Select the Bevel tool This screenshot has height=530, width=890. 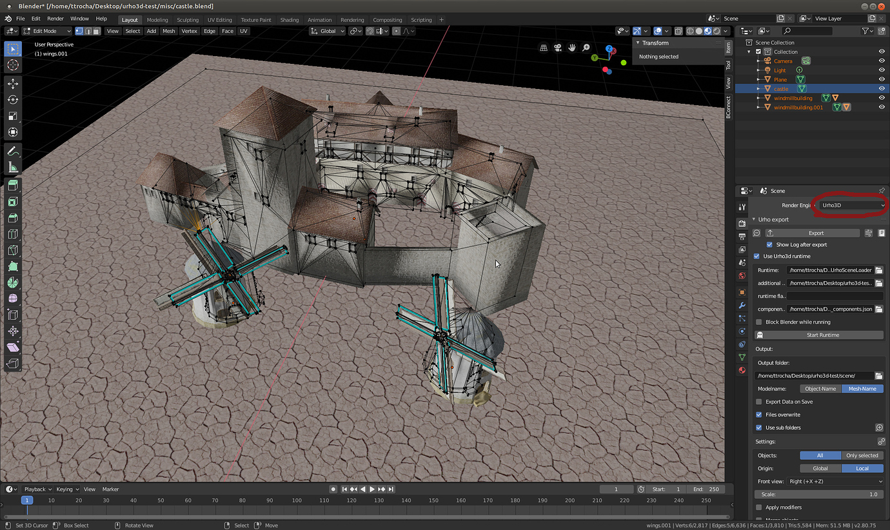13,218
